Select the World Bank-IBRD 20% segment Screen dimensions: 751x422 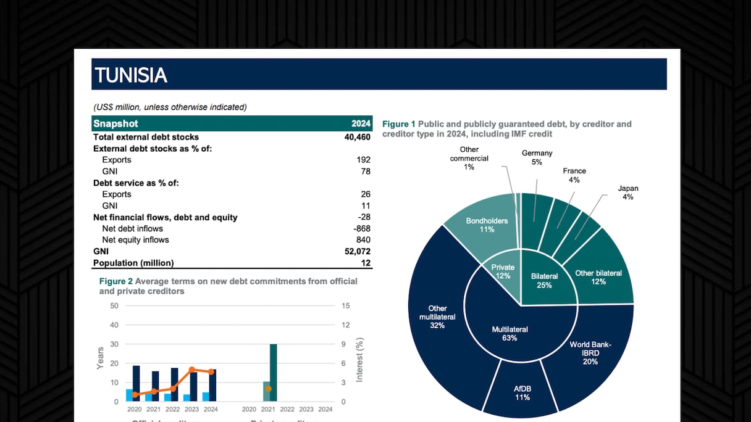point(590,352)
